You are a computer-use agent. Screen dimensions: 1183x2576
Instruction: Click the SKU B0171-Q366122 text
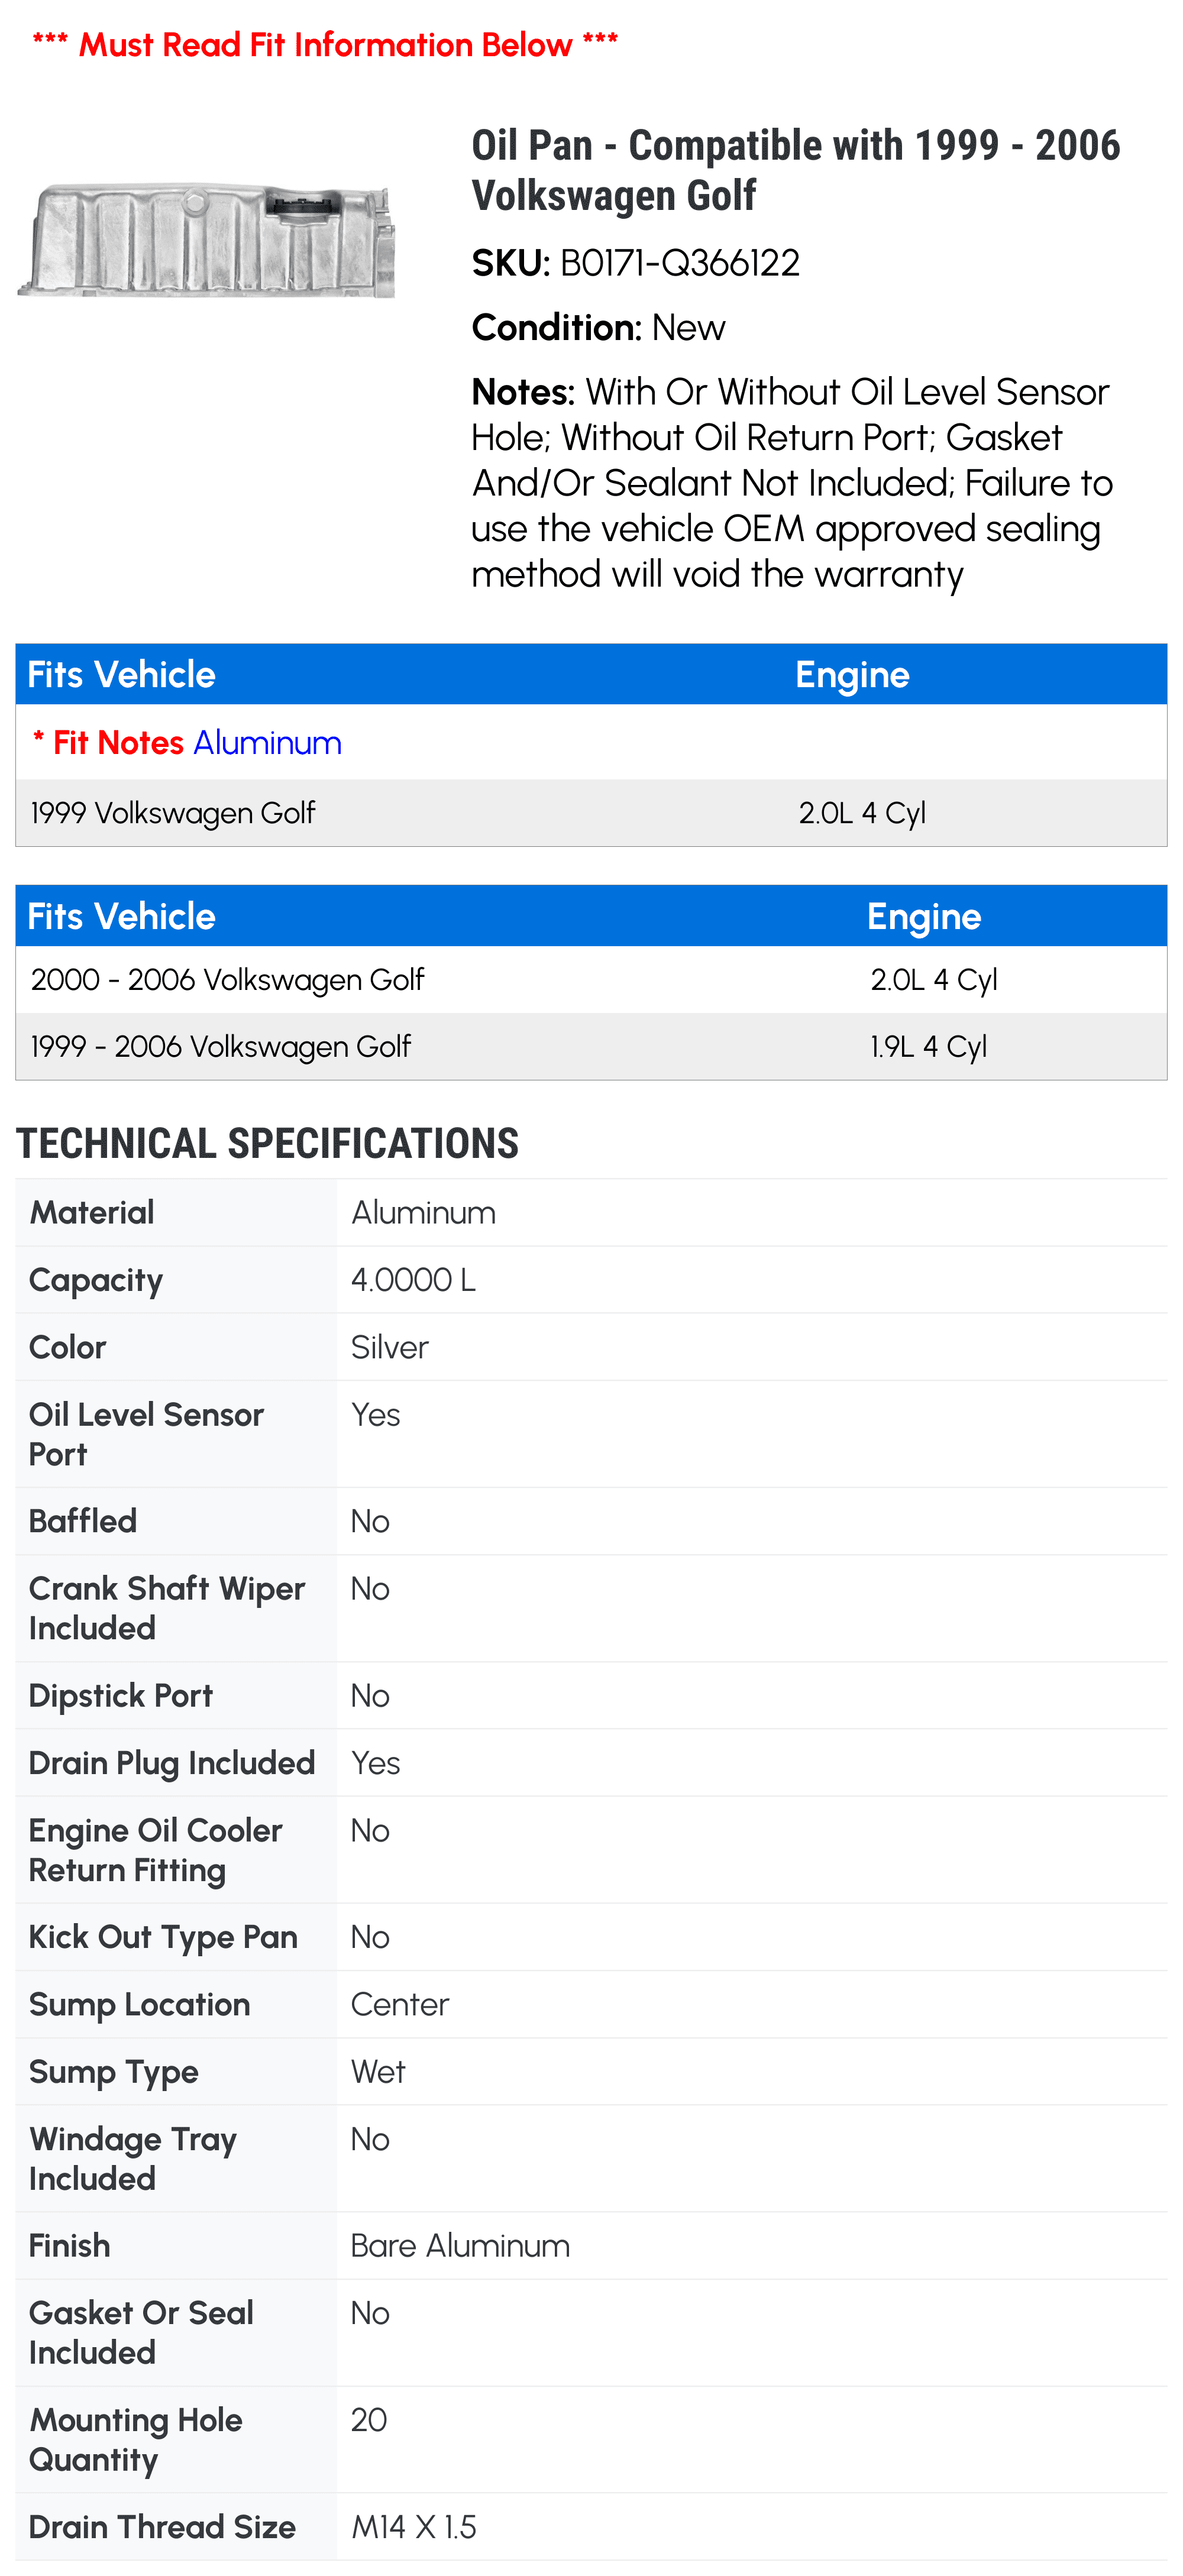point(636,263)
